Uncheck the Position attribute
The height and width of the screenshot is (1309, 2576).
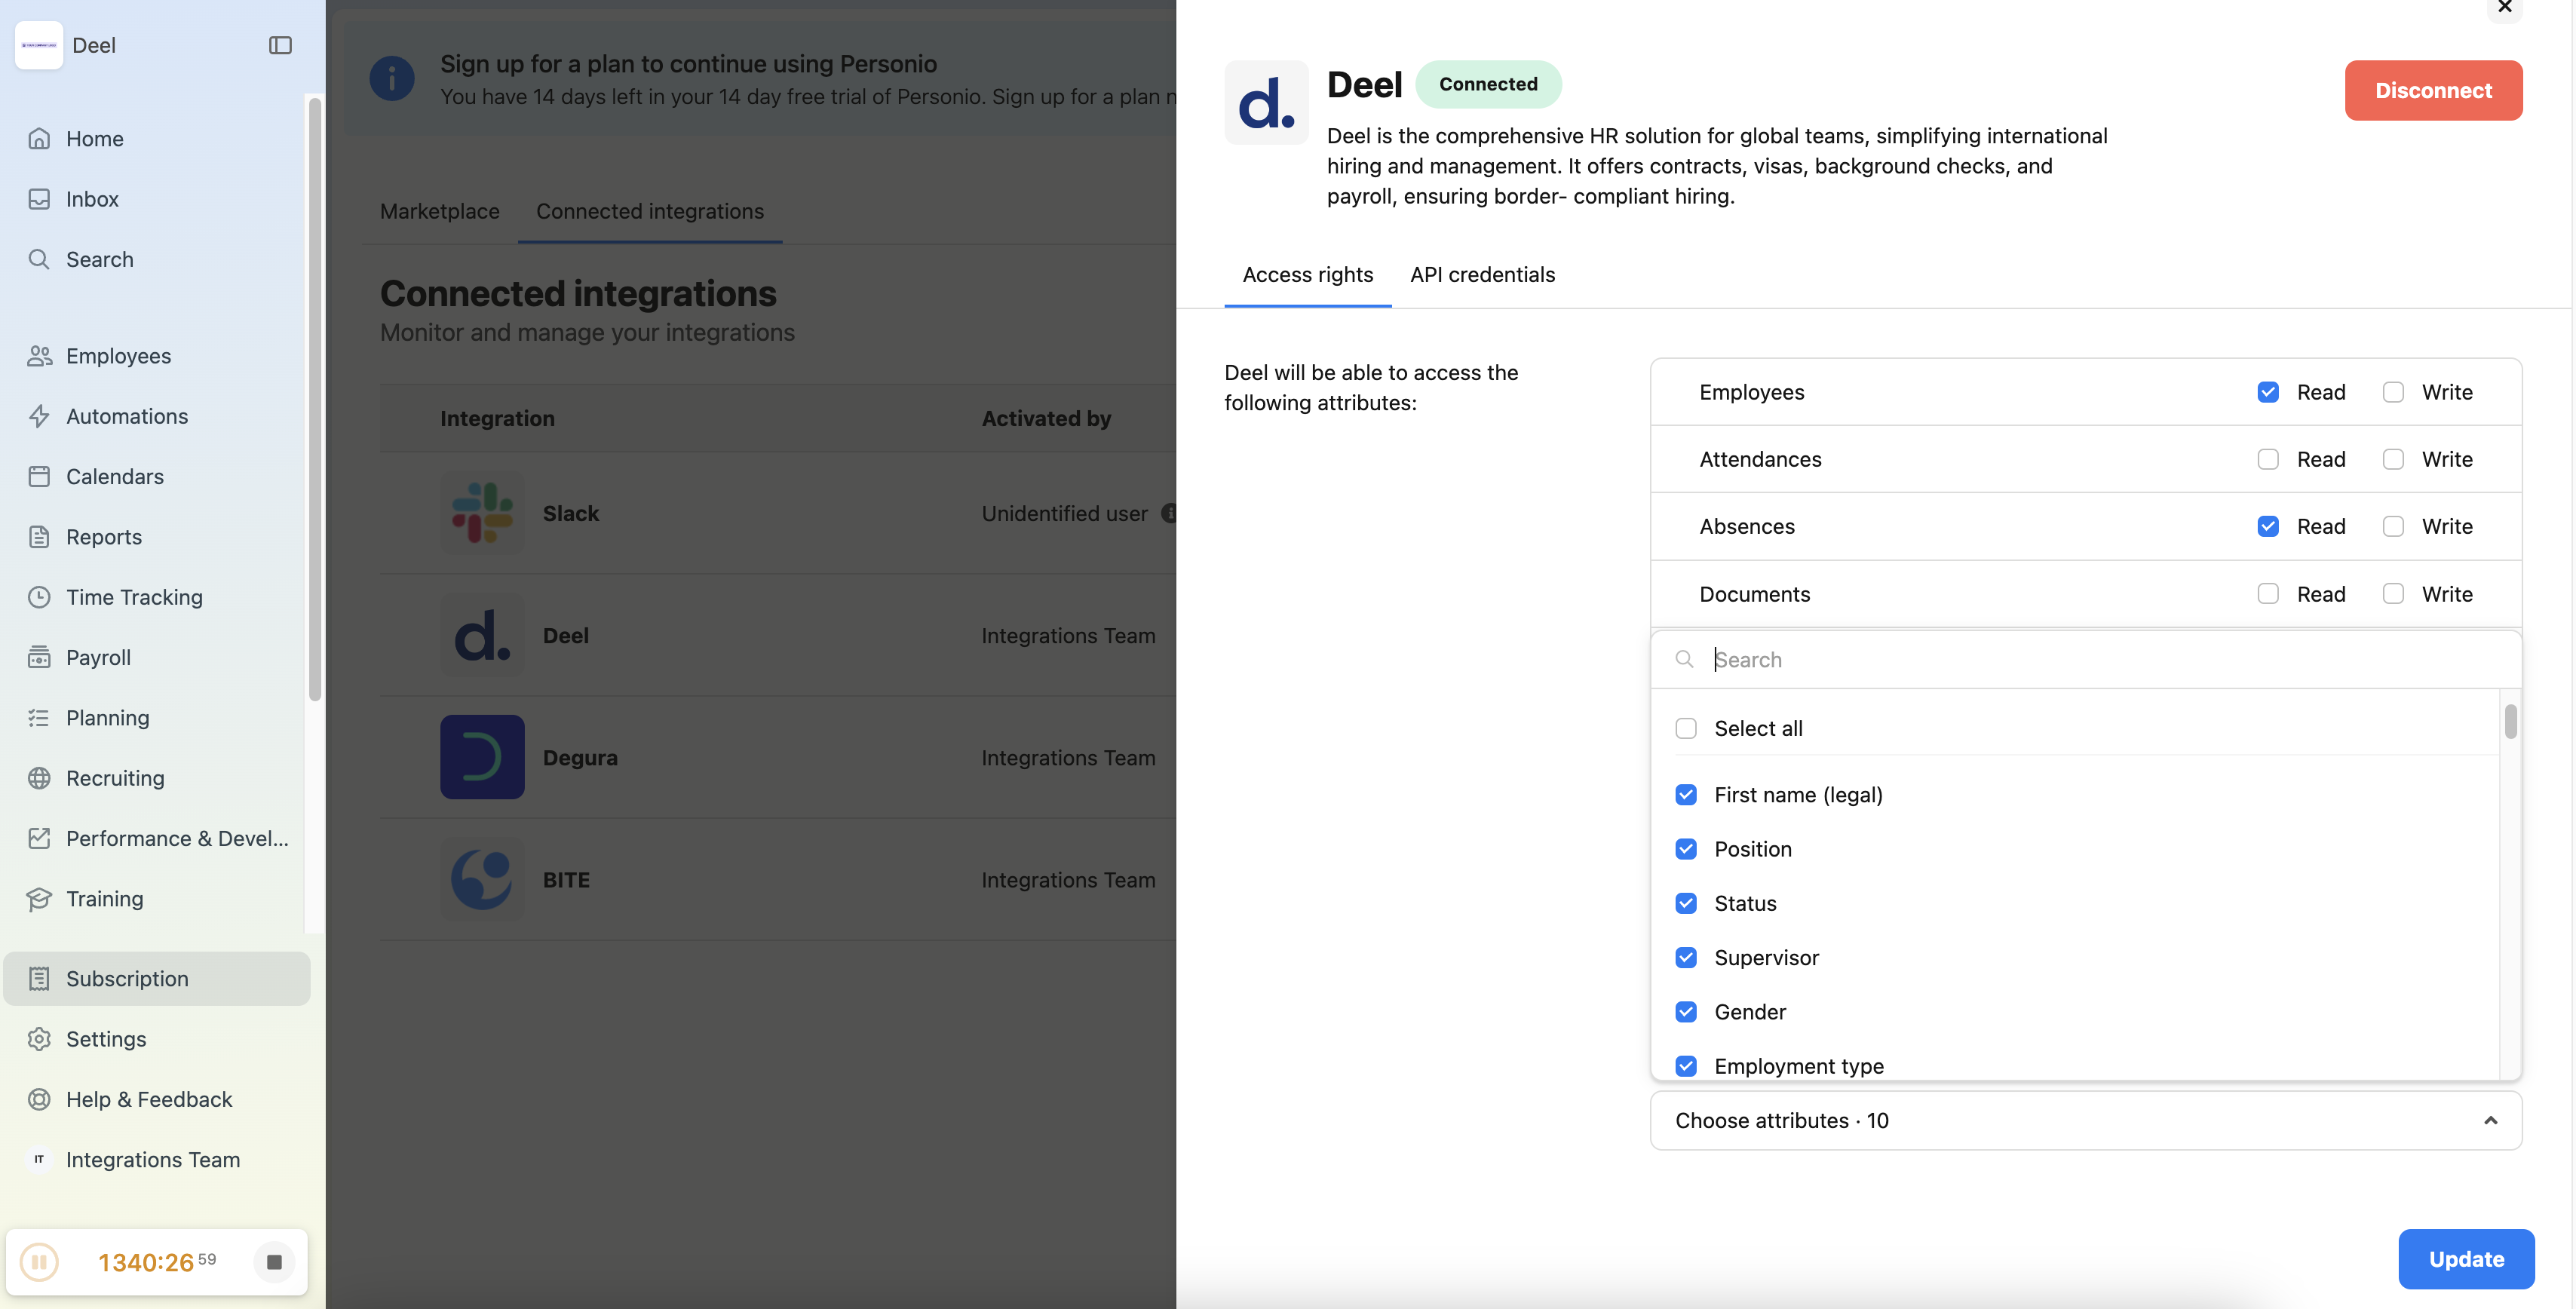[1686, 848]
